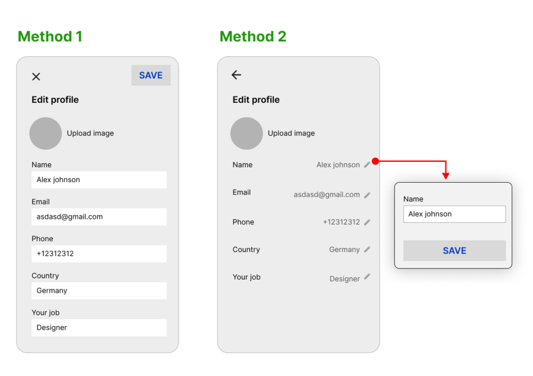Click the Country field containing Germany in Method 1
This screenshot has height=376, width=533.
click(99, 291)
